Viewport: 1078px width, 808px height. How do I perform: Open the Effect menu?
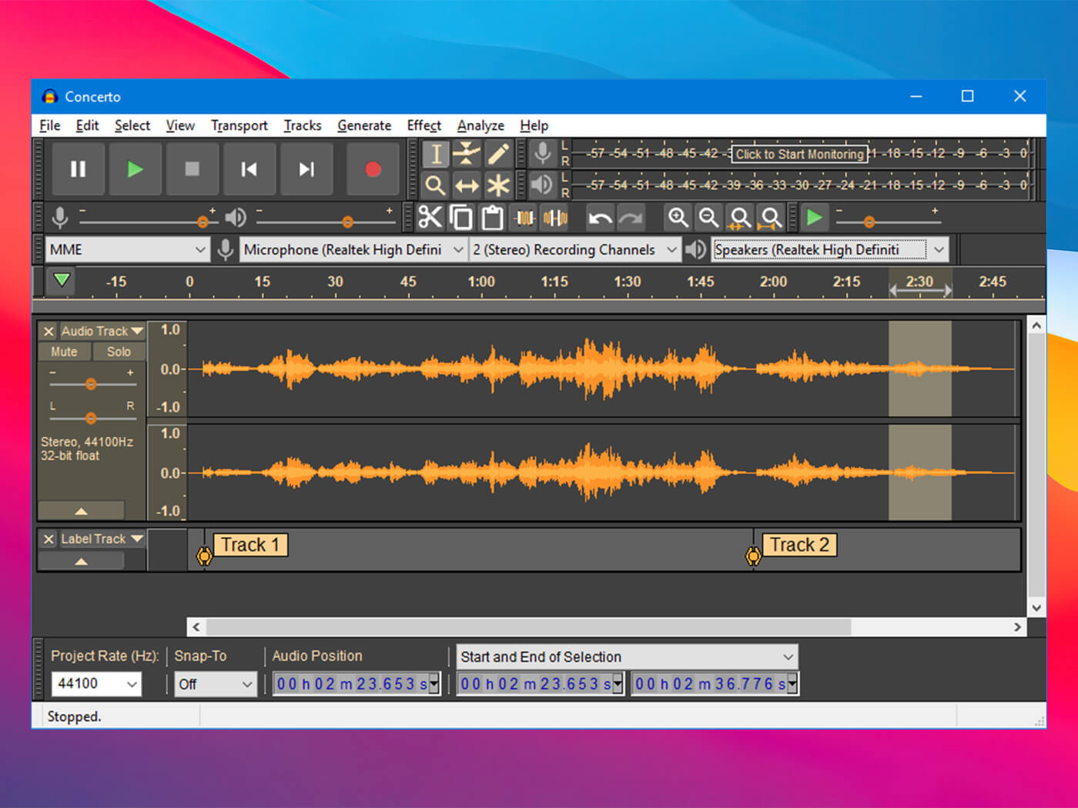point(423,125)
